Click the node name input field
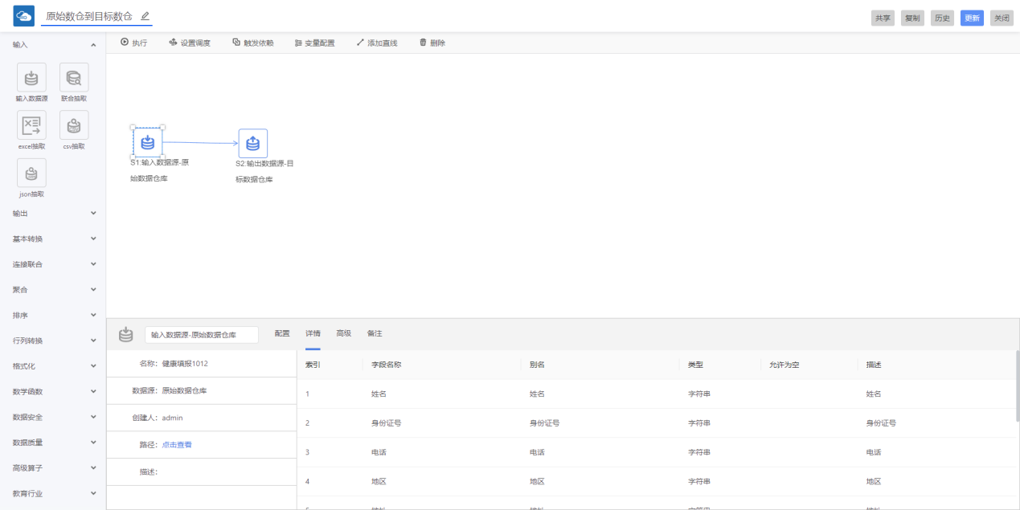Screen dimensions: 1020x510 pos(202,335)
